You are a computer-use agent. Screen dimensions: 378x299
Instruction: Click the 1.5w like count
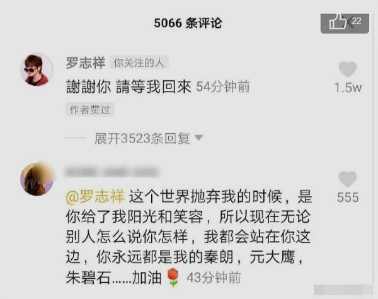[x=348, y=88]
